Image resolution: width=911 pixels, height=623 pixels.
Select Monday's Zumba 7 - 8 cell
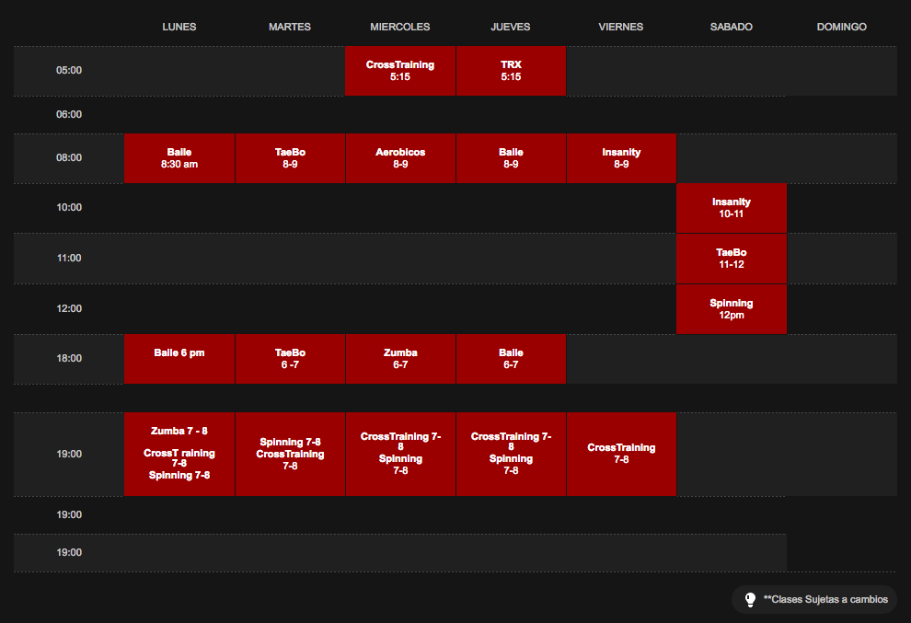179,431
